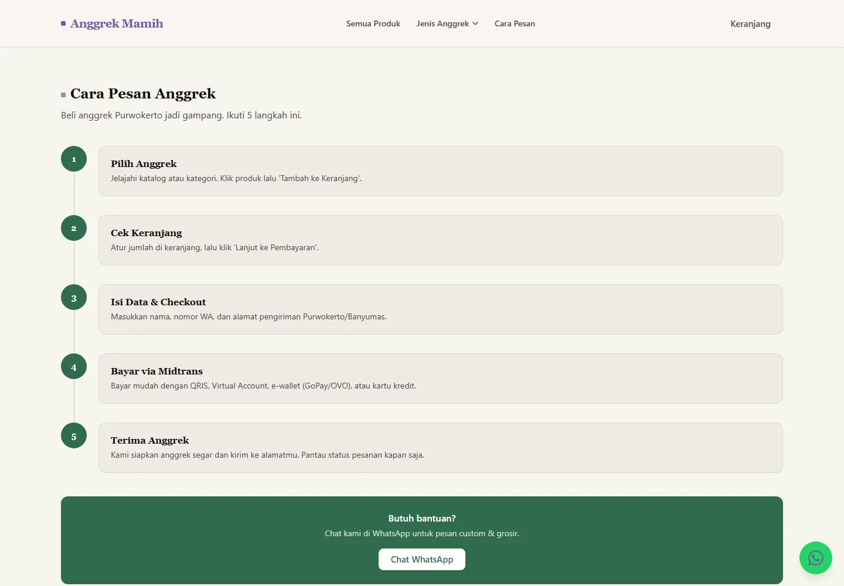The width and height of the screenshot is (844, 586).
Task: Click the Butuh bantuan? heading
Action: (422, 518)
